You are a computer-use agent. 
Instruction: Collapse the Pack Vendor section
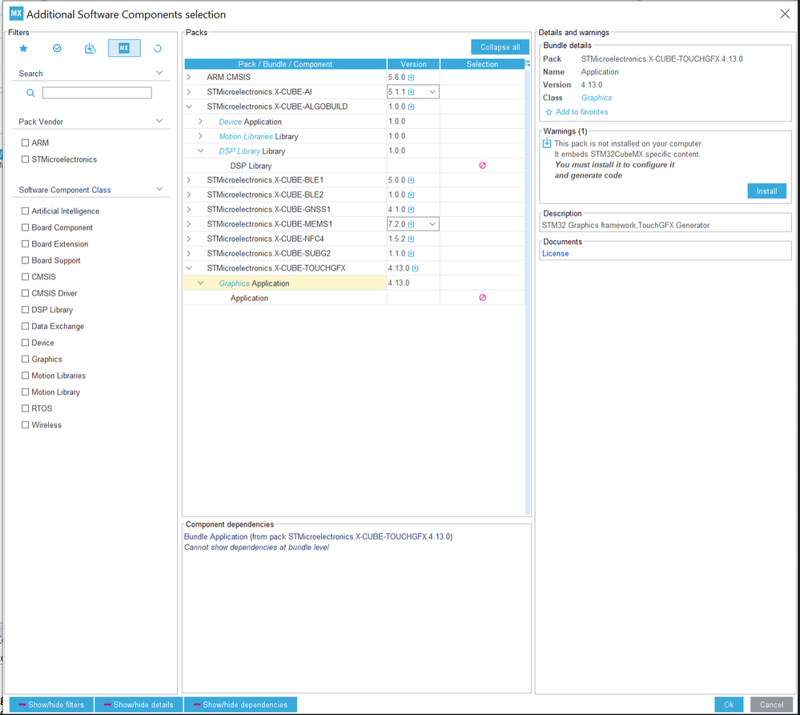click(159, 122)
